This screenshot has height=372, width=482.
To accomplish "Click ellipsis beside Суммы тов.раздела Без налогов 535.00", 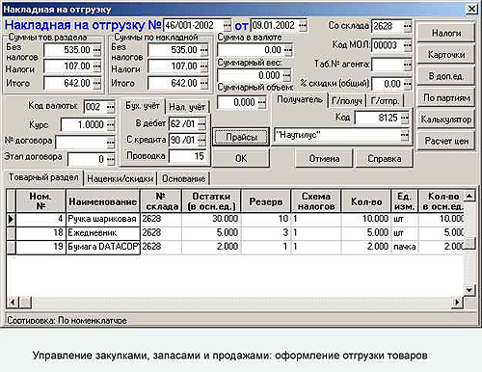I will [x=96, y=50].
